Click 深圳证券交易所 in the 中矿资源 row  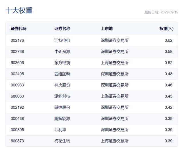click(115, 51)
